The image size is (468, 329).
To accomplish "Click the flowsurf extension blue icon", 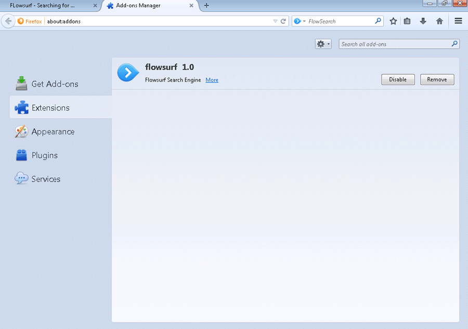I will 127,73.
